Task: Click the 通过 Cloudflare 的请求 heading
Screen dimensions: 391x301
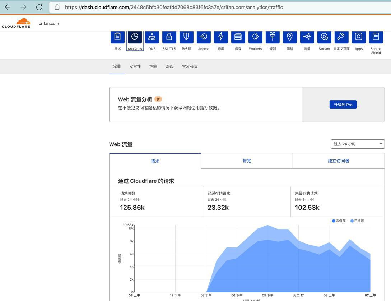Action: (146, 181)
